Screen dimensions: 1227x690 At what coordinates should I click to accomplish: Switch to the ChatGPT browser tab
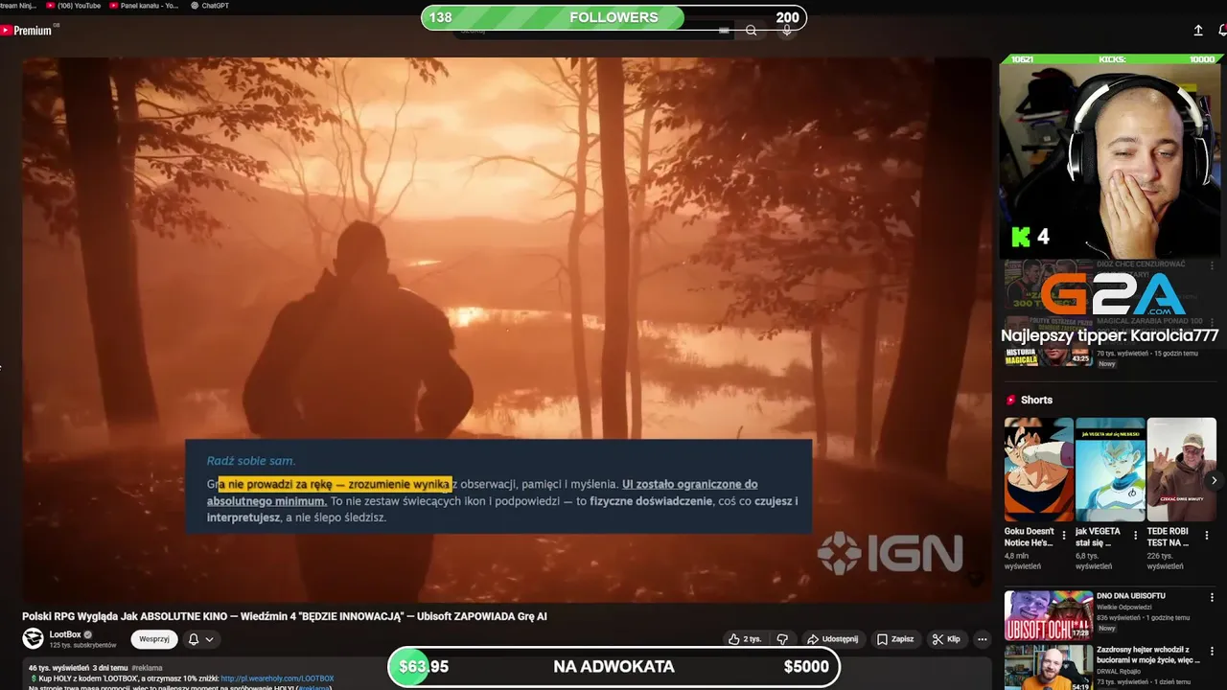click(209, 6)
